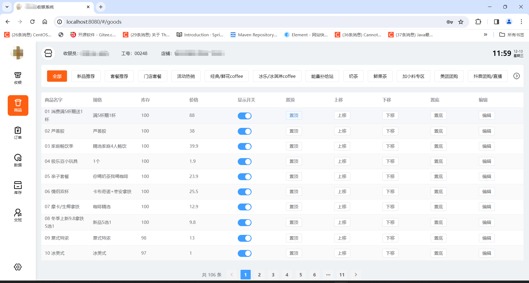Select the 套餐推荐 category tab
Viewport: 529px width, 283px height.
tap(119, 76)
